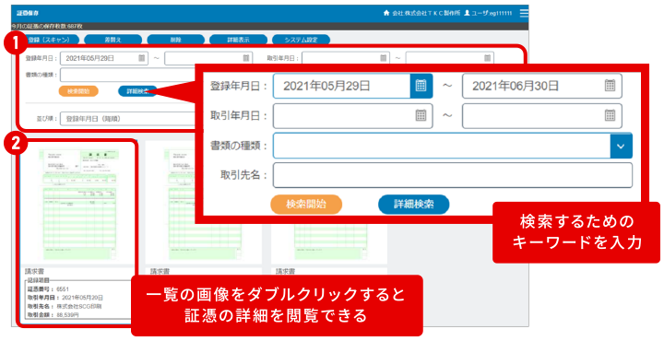
Task: Open calendar of small 登録年月日 end field
Action: pos(246,58)
